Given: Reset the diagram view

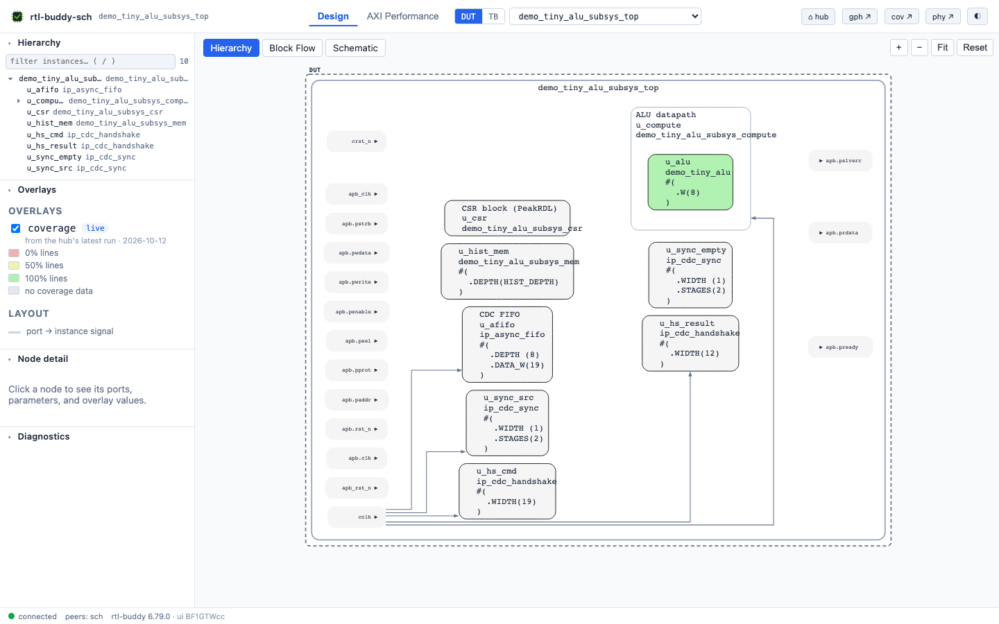Looking at the screenshot, I should click(975, 48).
